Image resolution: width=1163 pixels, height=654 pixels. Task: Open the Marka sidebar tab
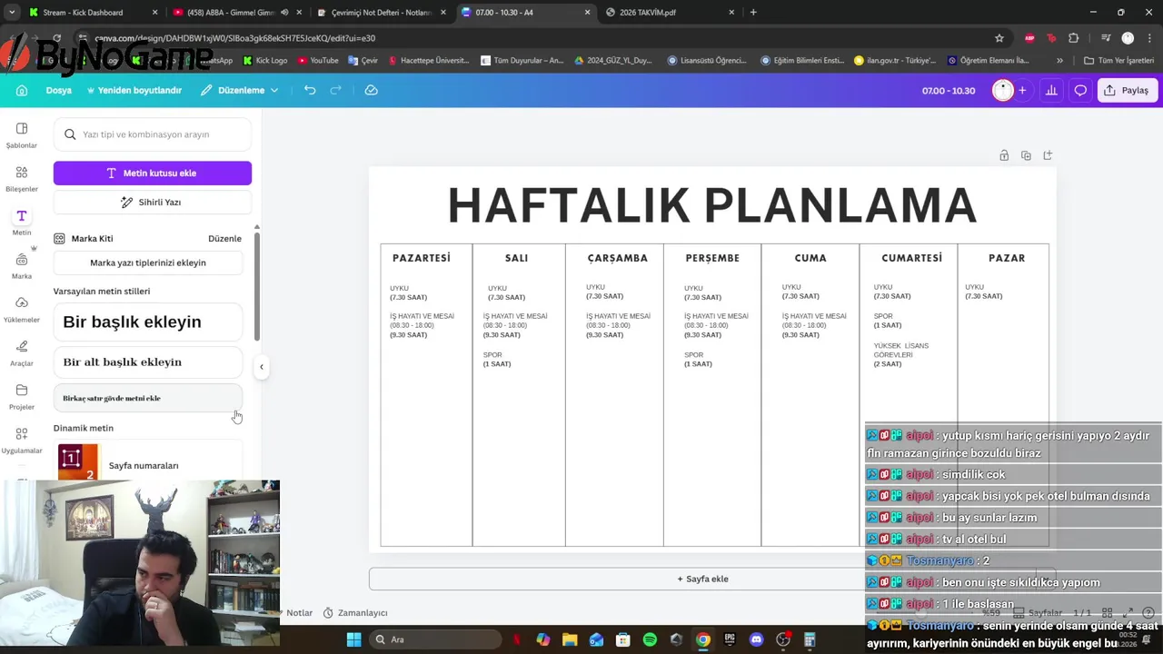(x=22, y=265)
